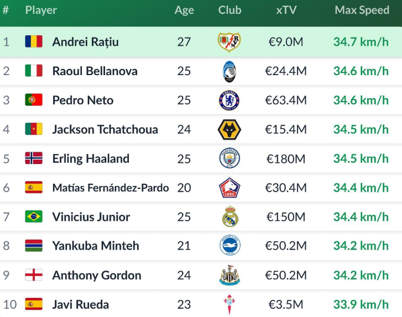Viewport: 402px width, 317px height.
Task: Click Yankuba Minteh's 34.2 km/h speed value
Action: click(361, 246)
